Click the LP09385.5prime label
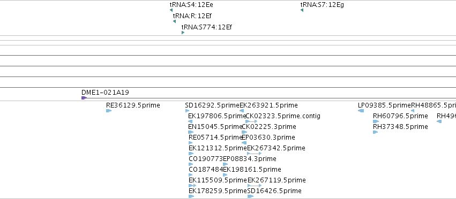The width and height of the screenshot is (456, 199). (384, 105)
